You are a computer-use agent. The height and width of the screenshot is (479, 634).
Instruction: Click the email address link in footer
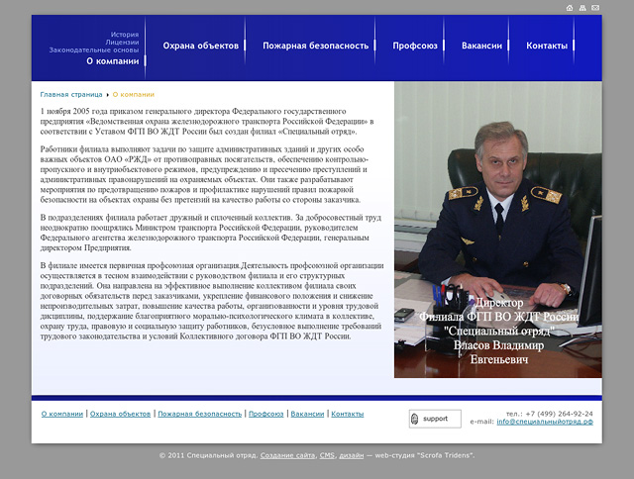545,422
